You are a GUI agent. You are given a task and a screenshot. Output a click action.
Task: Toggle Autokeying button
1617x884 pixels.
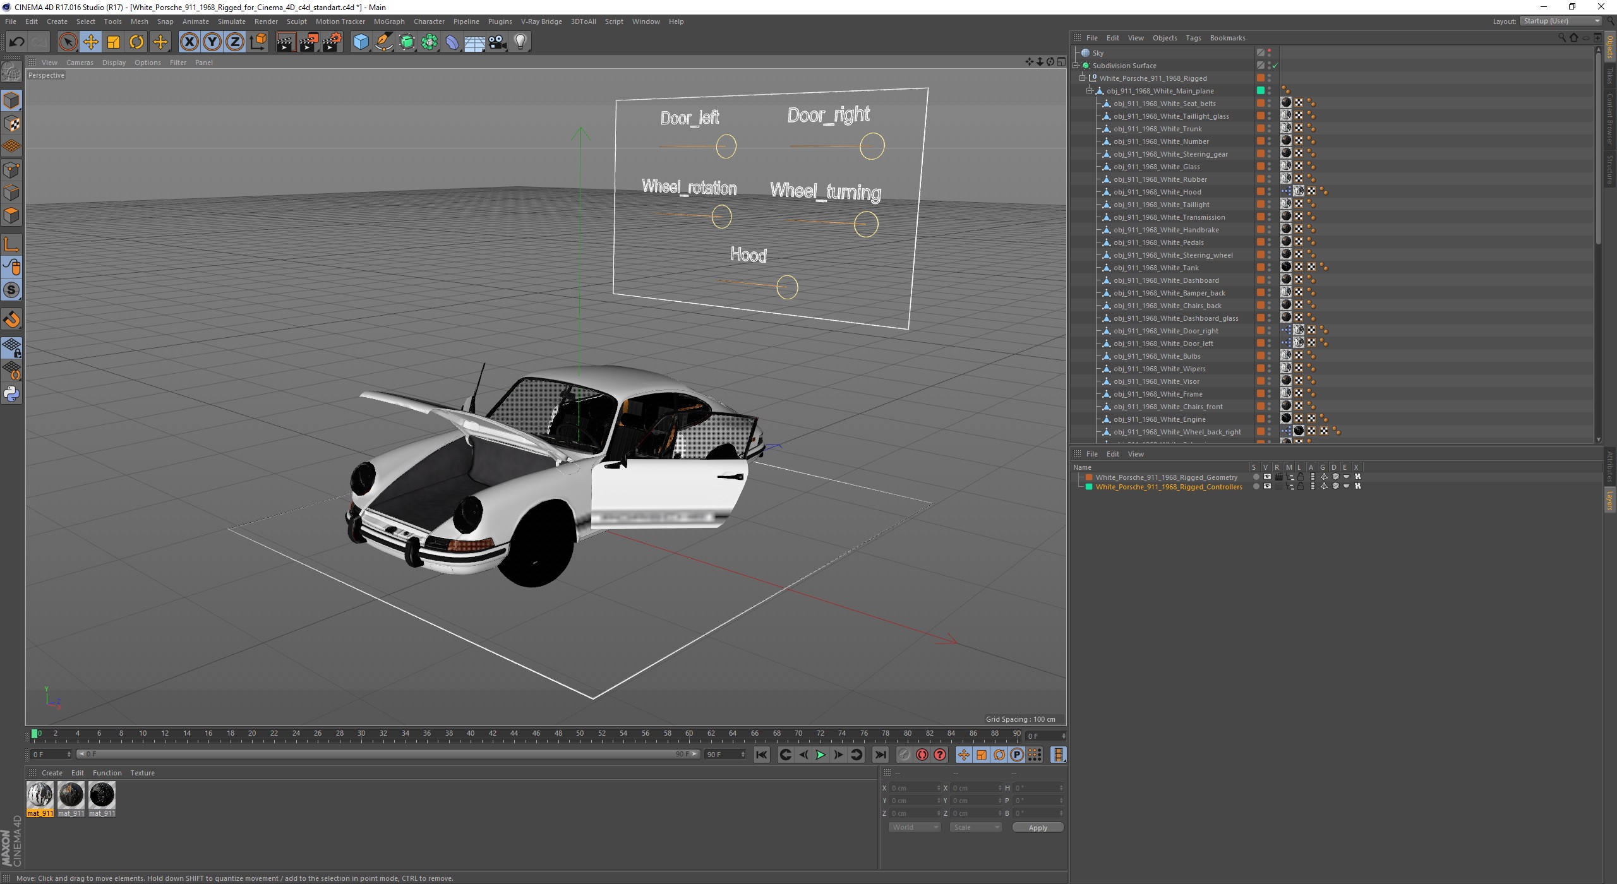pos(922,755)
